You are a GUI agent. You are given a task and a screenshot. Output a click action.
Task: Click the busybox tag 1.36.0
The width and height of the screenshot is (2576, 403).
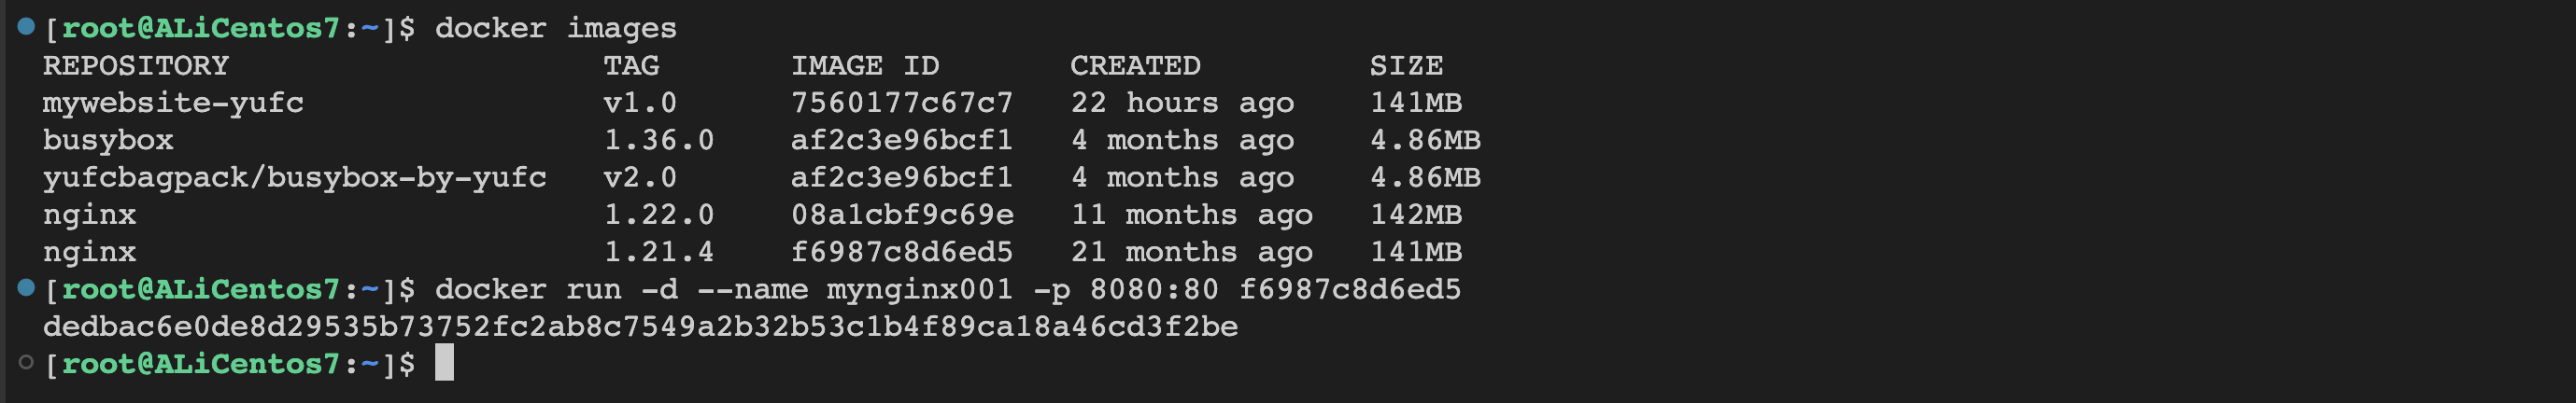click(x=659, y=140)
